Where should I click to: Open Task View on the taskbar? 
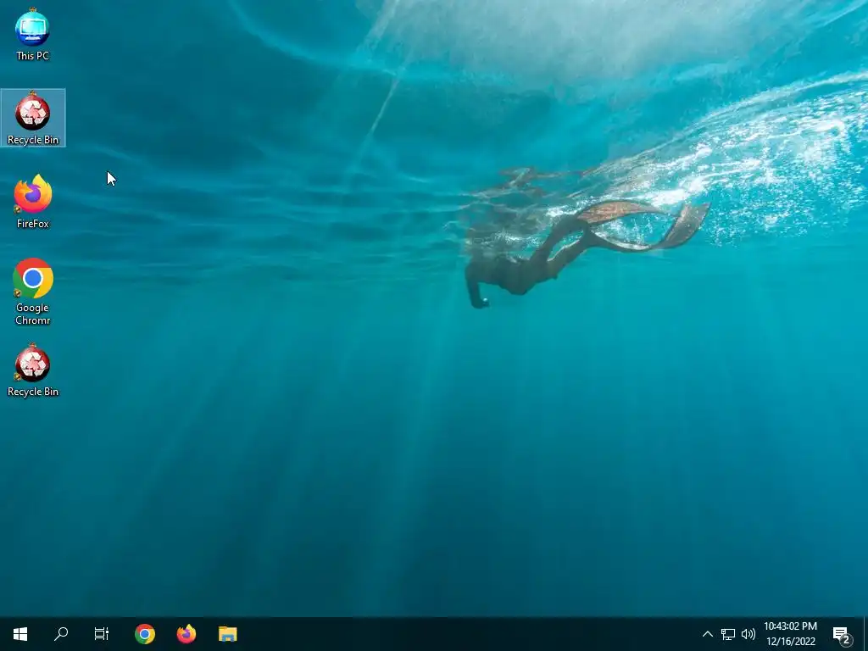coord(102,634)
